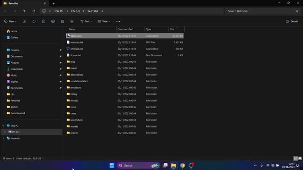Show hidden tray icons chevron
The image size is (303, 170).
[x=255, y=165]
